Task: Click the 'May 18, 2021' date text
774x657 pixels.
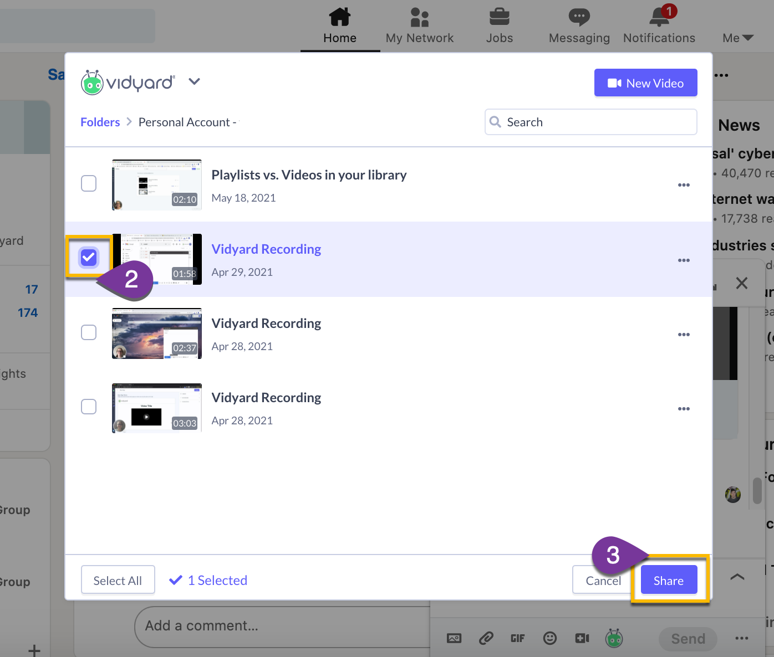Action: (x=244, y=198)
